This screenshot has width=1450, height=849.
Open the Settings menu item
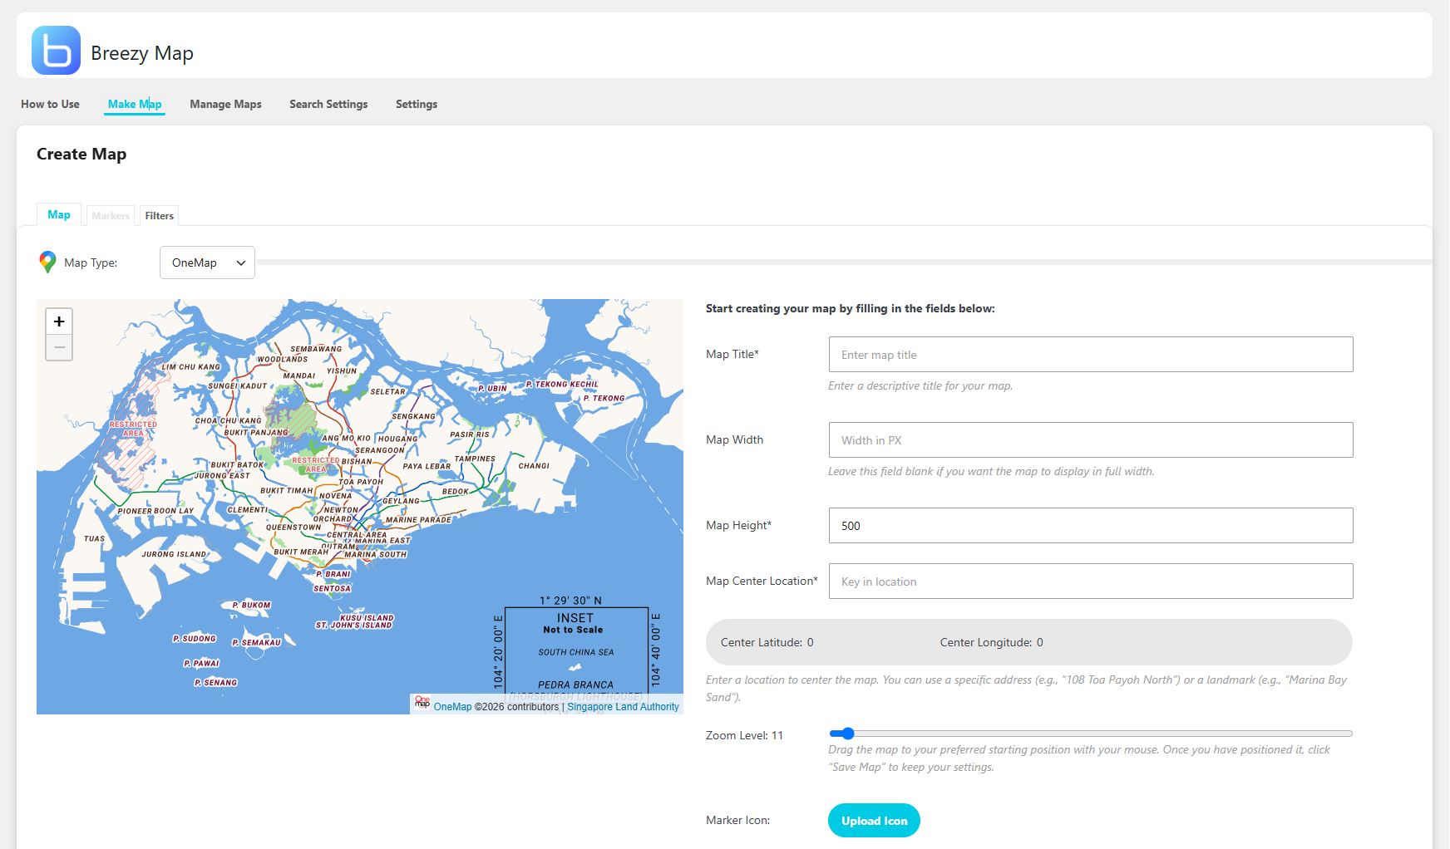pyautogui.click(x=417, y=104)
